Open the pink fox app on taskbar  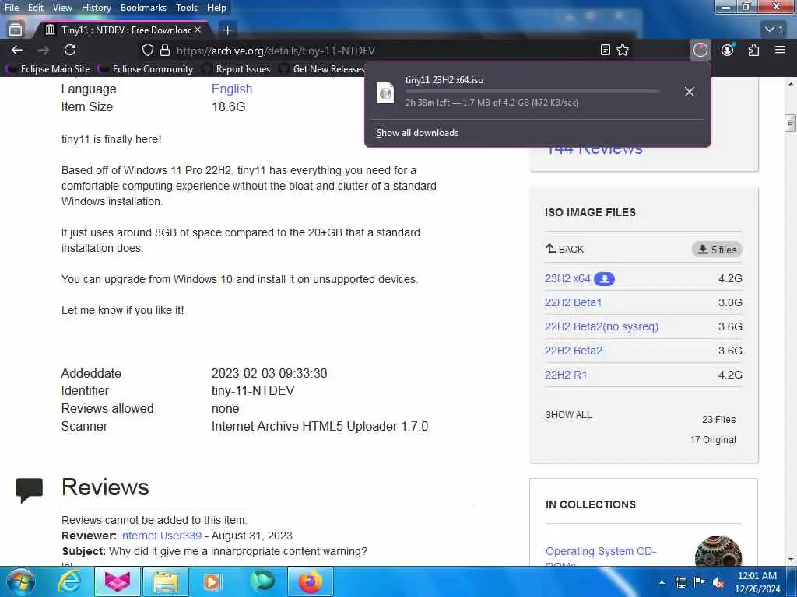pos(118,581)
